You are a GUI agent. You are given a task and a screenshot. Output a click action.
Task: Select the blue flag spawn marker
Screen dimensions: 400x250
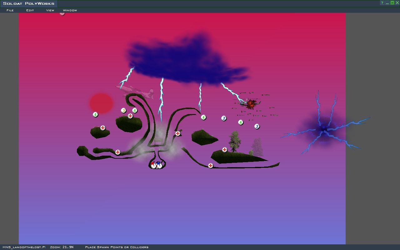point(159,165)
